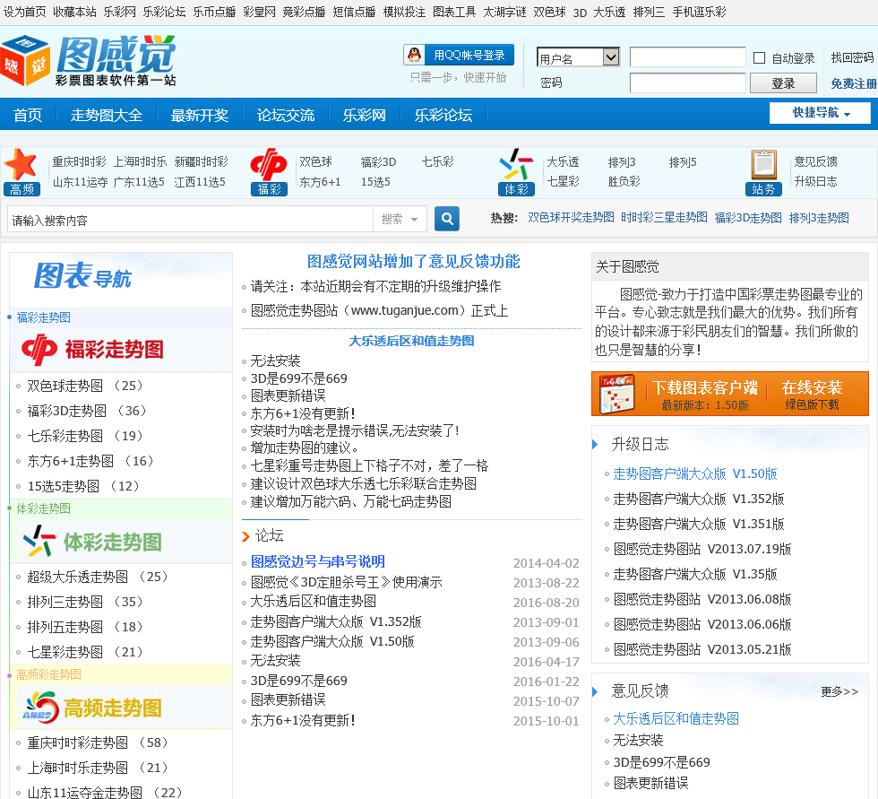Open 设为首页 in top bar
Screen dimensions: 878x799
[25, 12]
